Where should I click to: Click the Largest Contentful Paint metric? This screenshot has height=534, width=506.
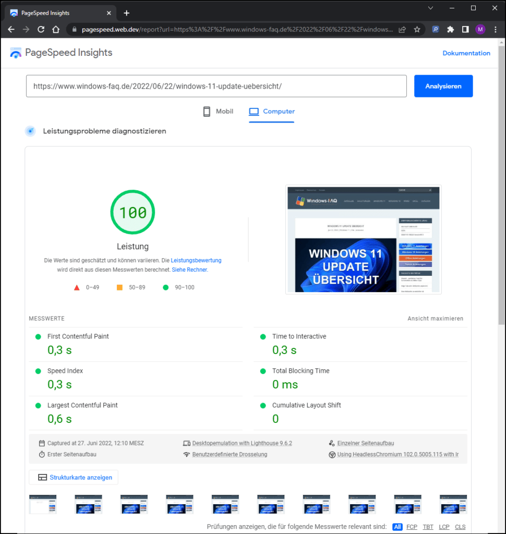click(136, 413)
